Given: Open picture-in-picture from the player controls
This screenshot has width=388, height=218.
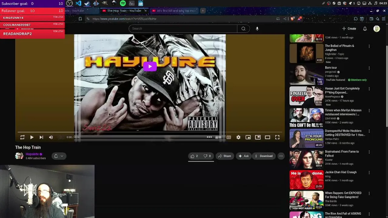Looking at the screenshot, I should pos(258,137).
